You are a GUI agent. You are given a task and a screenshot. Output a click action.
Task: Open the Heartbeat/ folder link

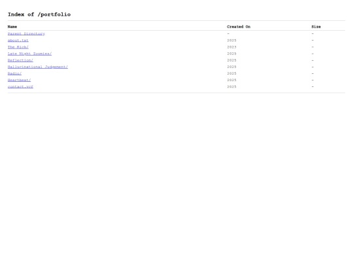(19, 80)
